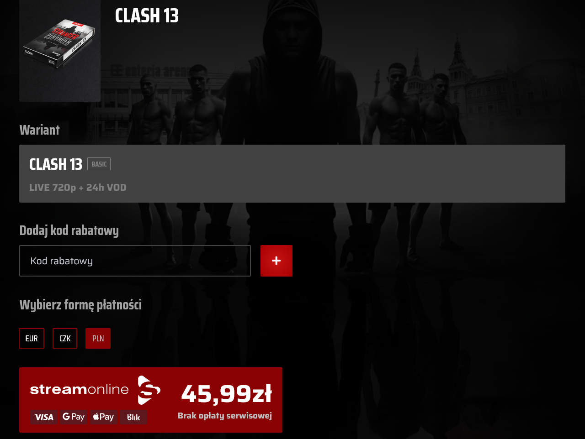Click the CLASH 13 page title

click(x=147, y=16)
